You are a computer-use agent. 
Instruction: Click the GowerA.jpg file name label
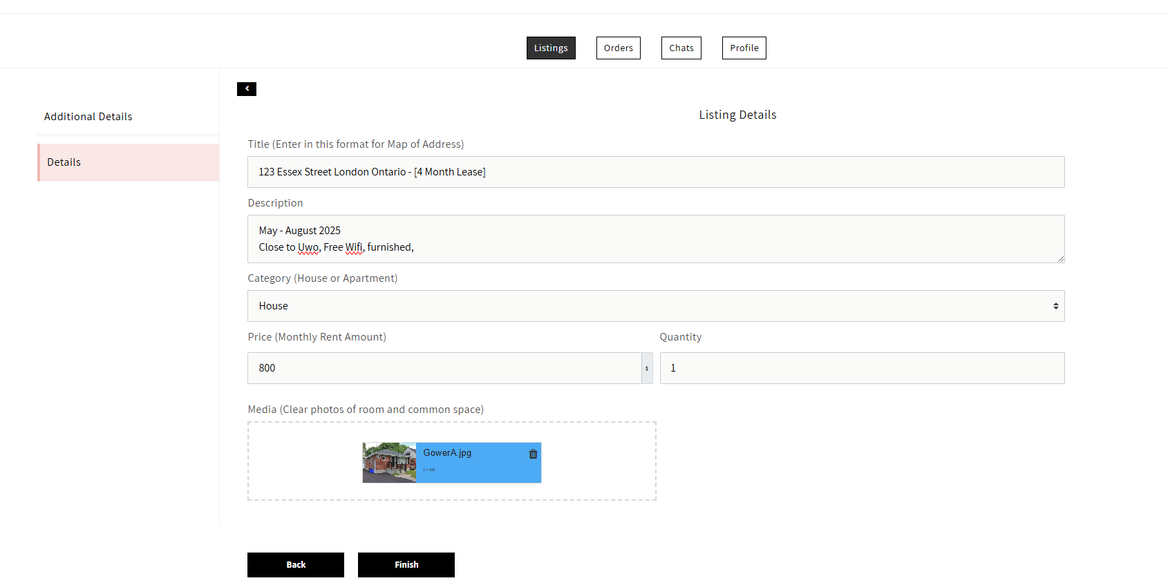pyautogui.click(x=447, y=453)
